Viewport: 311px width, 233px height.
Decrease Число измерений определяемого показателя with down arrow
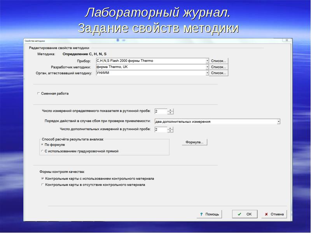170,113
